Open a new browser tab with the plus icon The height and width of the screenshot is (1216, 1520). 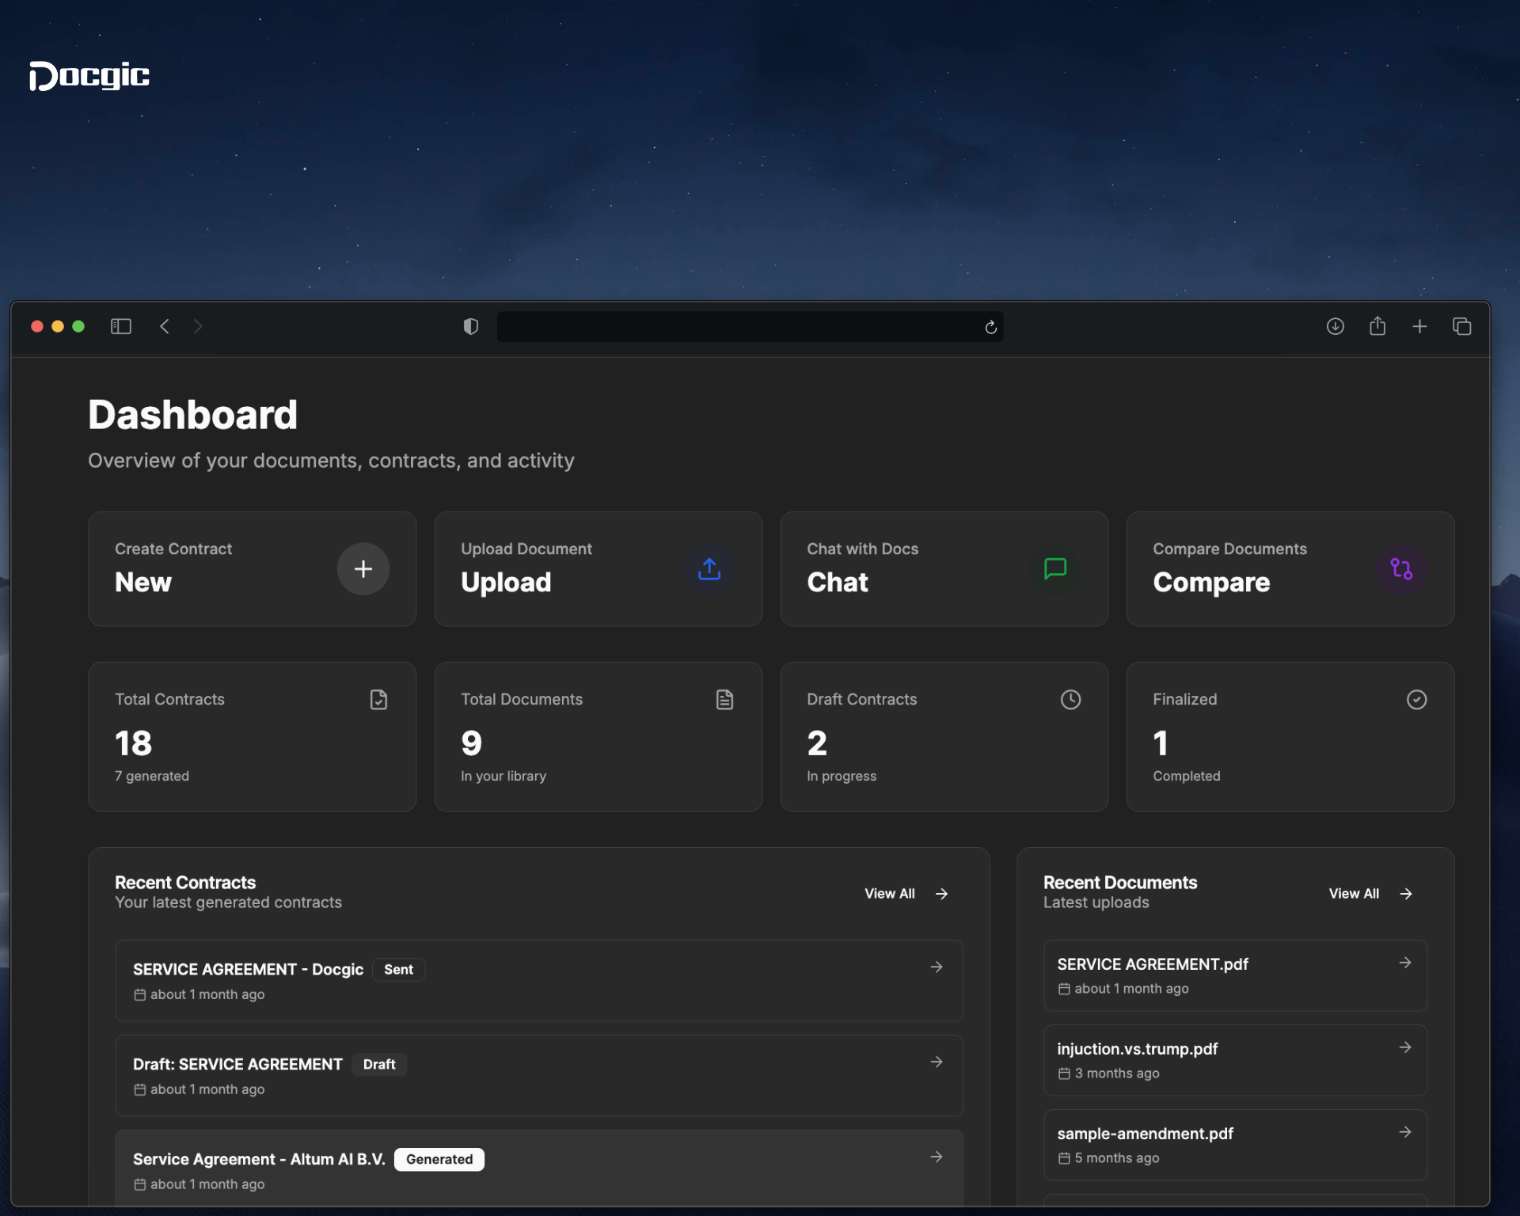pyautogui.click(x=1419, y=326)
